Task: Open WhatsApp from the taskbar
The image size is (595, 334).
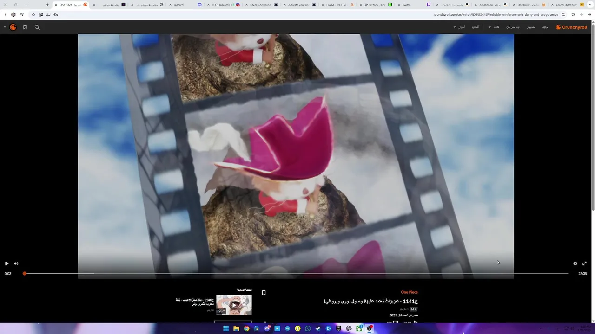Action: pos(308,328)
